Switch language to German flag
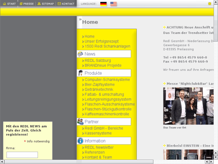The width and height of the screenshot is (218, 164). 103,4
